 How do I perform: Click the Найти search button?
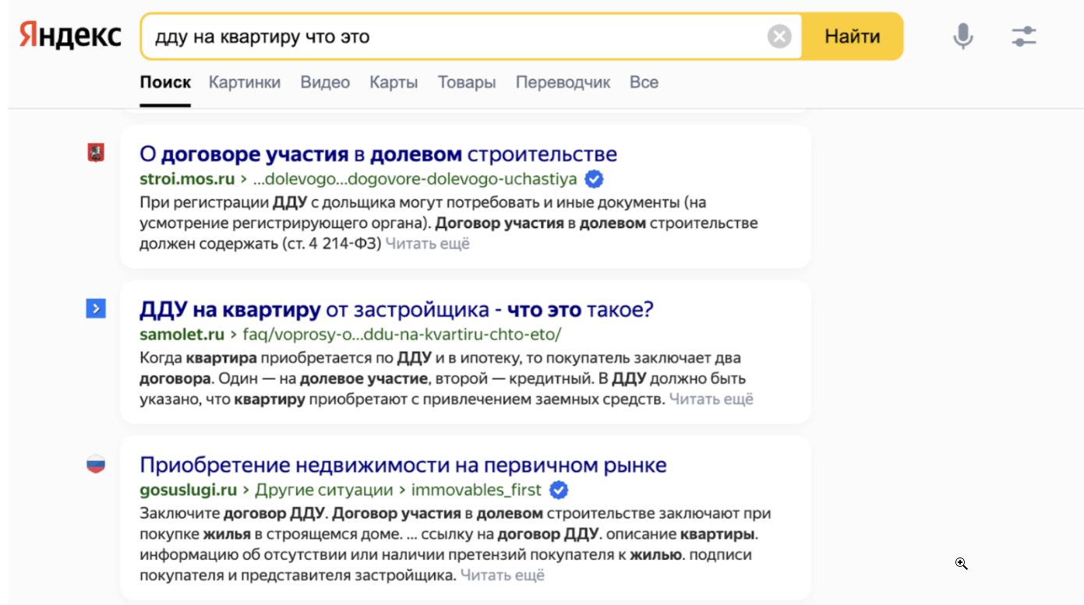point(853,37)
